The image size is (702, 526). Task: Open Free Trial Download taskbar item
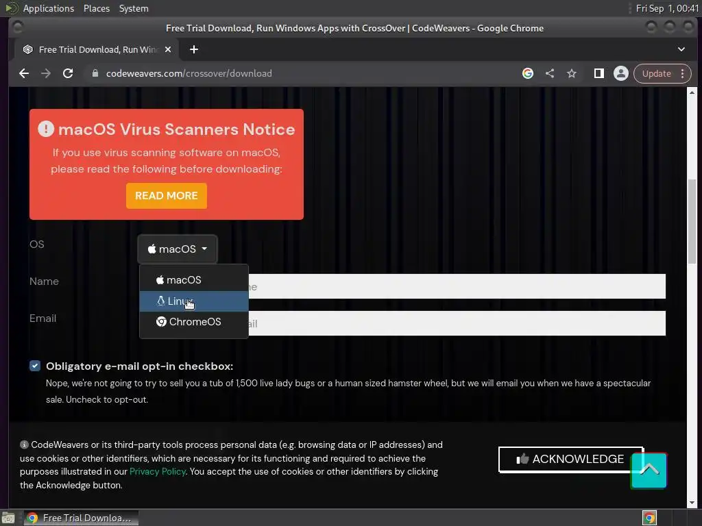(81, 518)
